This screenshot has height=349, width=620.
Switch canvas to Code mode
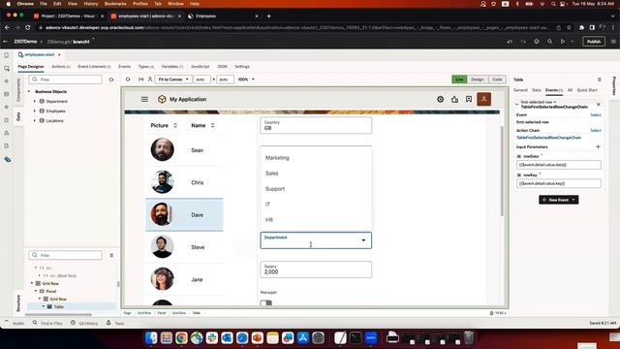point(497,79)
